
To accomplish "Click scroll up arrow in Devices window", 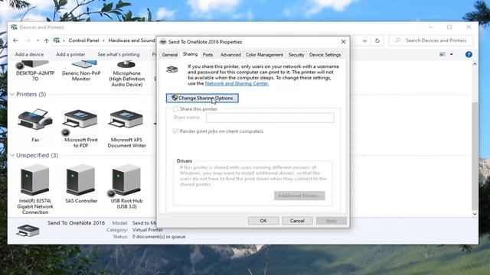I will 475,64.
